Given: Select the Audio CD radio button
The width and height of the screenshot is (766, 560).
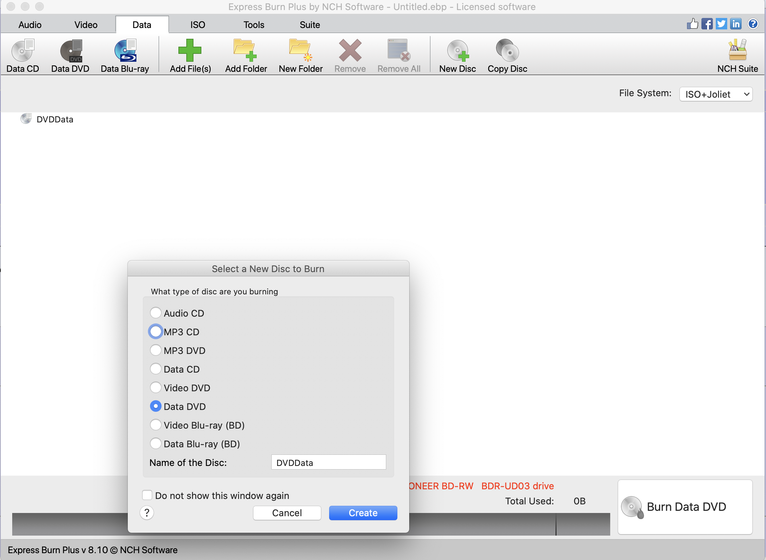Looking at the screenshot, I should coord(155,313).
